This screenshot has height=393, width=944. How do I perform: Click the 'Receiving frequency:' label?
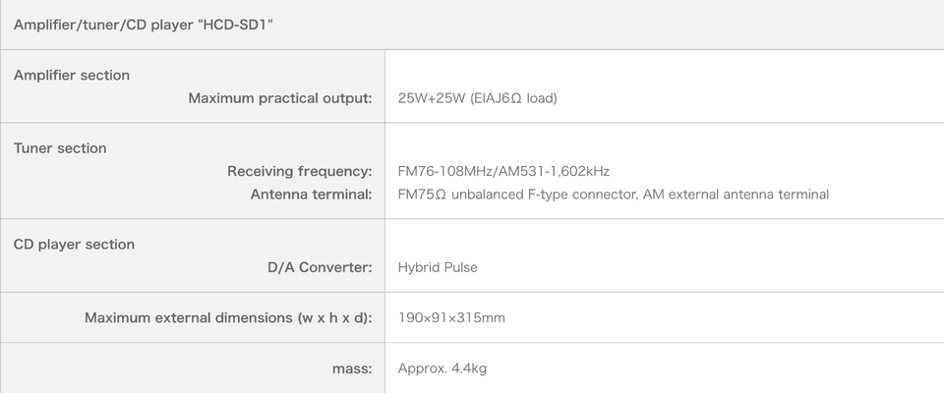(x=300, y=171)
